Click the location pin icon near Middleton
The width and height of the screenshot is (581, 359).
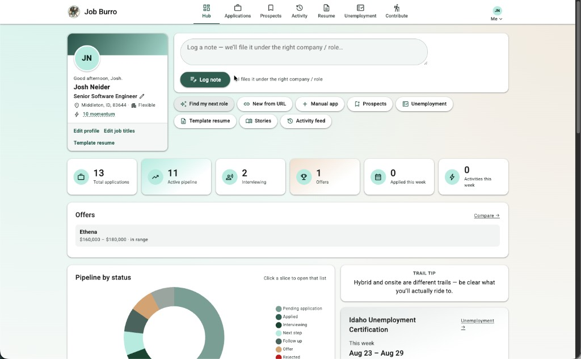[x=77, y=105]
